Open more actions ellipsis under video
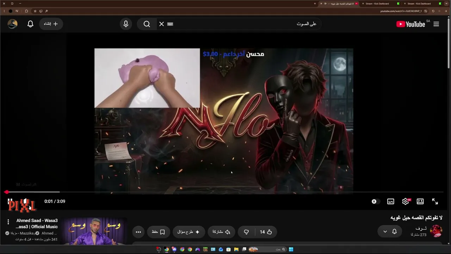 (138, 232)
